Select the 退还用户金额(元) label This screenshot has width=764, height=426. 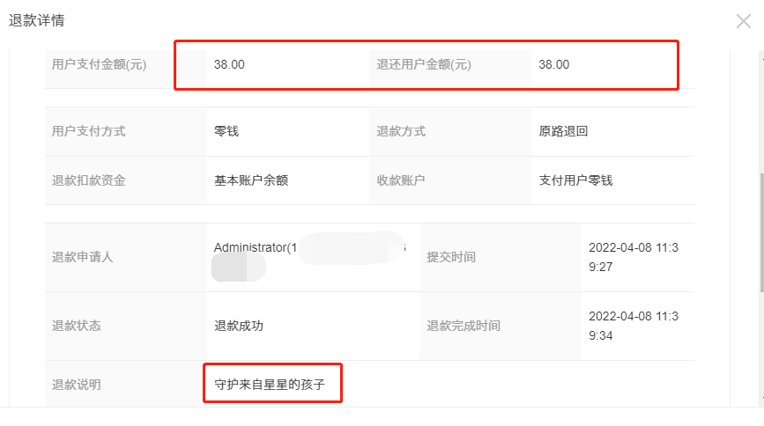pyautogui.click(x=422, y=64)
